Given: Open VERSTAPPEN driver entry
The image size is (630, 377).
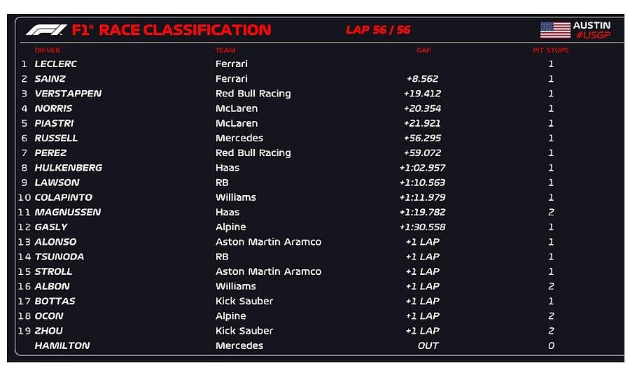Looking at the screenshot, I should click(x=68, y=94).
